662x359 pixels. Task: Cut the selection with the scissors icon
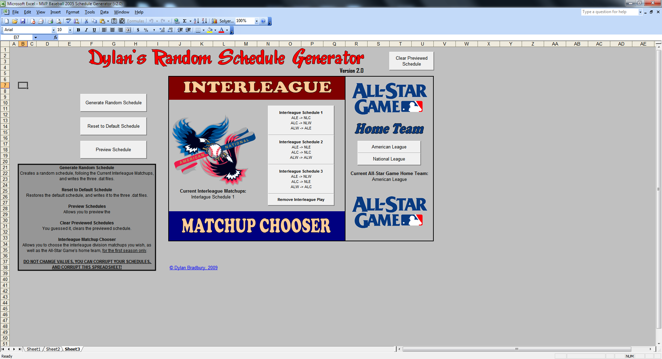pos(86,21)
